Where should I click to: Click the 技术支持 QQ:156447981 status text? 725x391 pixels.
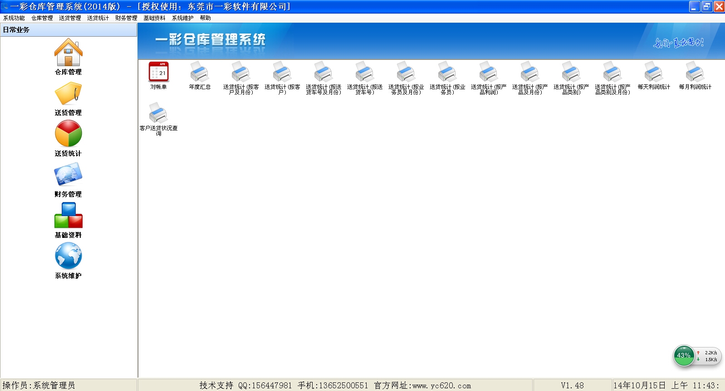tap(245, 386)
